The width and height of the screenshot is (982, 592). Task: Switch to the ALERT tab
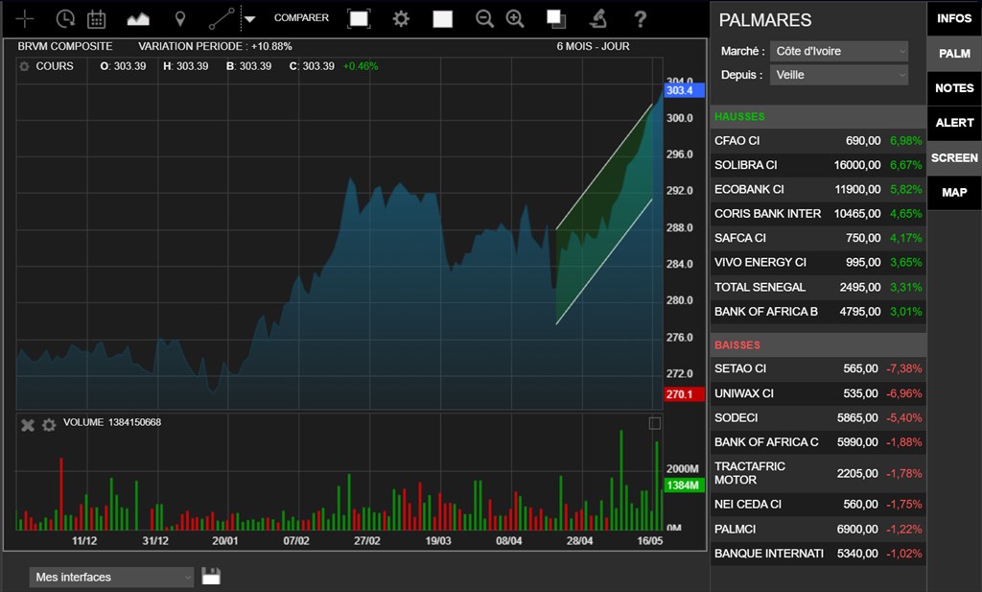[954, 123]
